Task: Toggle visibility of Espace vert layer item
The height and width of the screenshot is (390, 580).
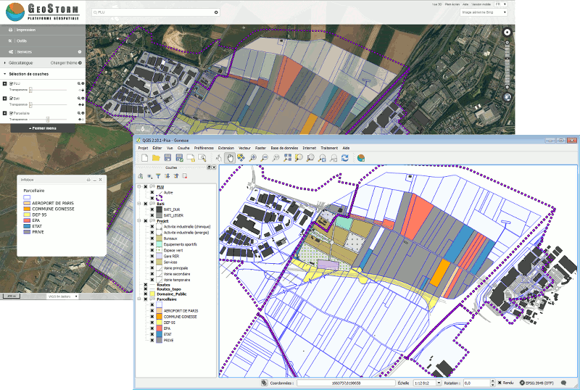Action: click(152, 251)
